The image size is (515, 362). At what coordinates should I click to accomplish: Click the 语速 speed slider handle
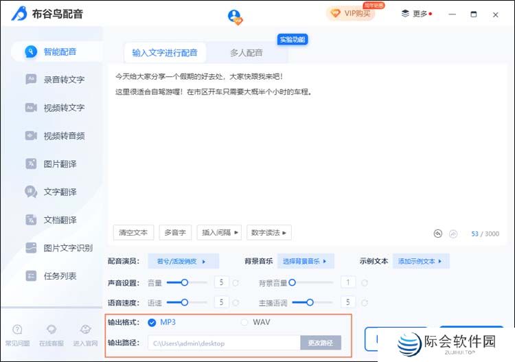pyautogui.click(x=184, y=302)
